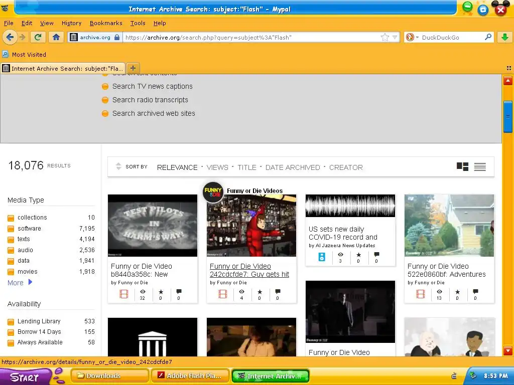Reload the page with the Refresh icon
Screen dimensions: 514x385
(x=38, y=37)
